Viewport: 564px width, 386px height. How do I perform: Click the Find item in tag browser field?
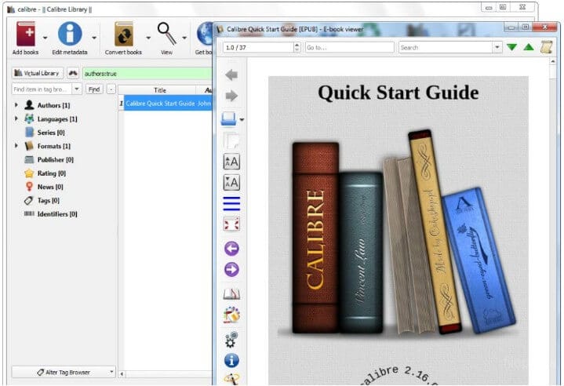pos(42,89)
